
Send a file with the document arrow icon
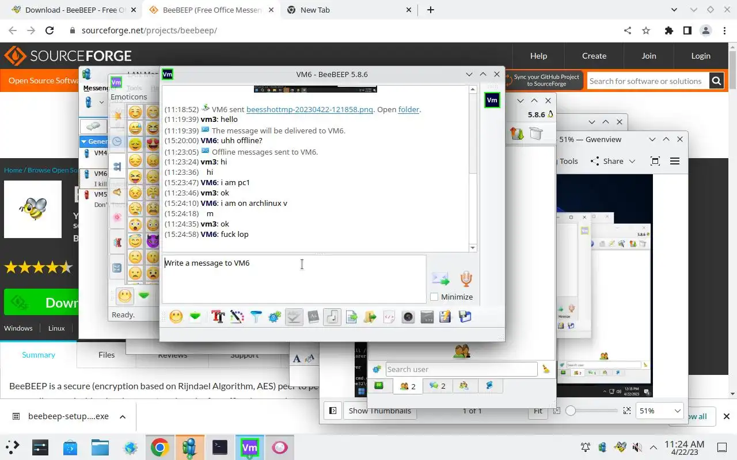point(351,317)
